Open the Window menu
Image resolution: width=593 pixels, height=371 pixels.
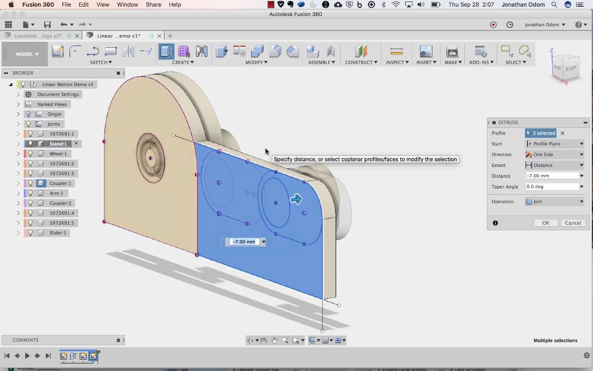[x=128, y=5]
